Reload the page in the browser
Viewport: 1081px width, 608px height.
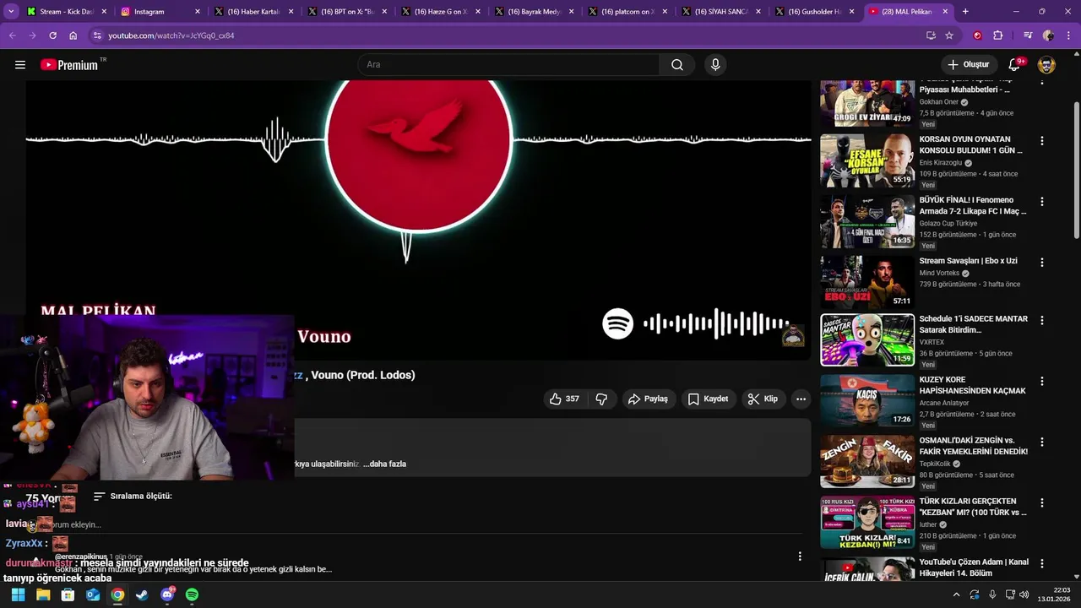pyautogui.click(x=52, y=35)
